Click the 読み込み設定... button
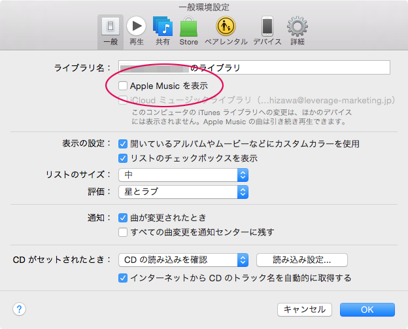 coord(302,260)
